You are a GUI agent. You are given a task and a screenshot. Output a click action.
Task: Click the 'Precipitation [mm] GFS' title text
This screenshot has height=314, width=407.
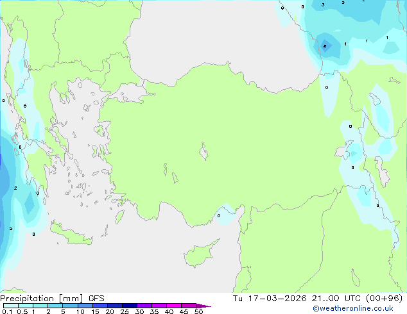(52, 299)
